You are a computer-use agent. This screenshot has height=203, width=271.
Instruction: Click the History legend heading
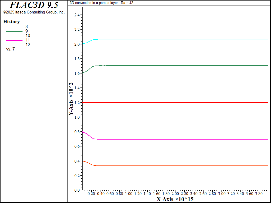pos(11,22)
